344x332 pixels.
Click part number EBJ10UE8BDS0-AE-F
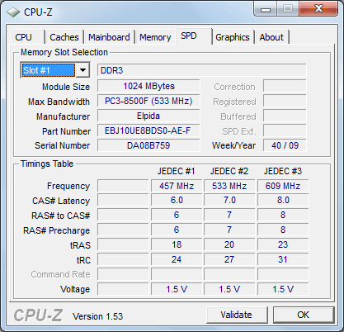148,130
